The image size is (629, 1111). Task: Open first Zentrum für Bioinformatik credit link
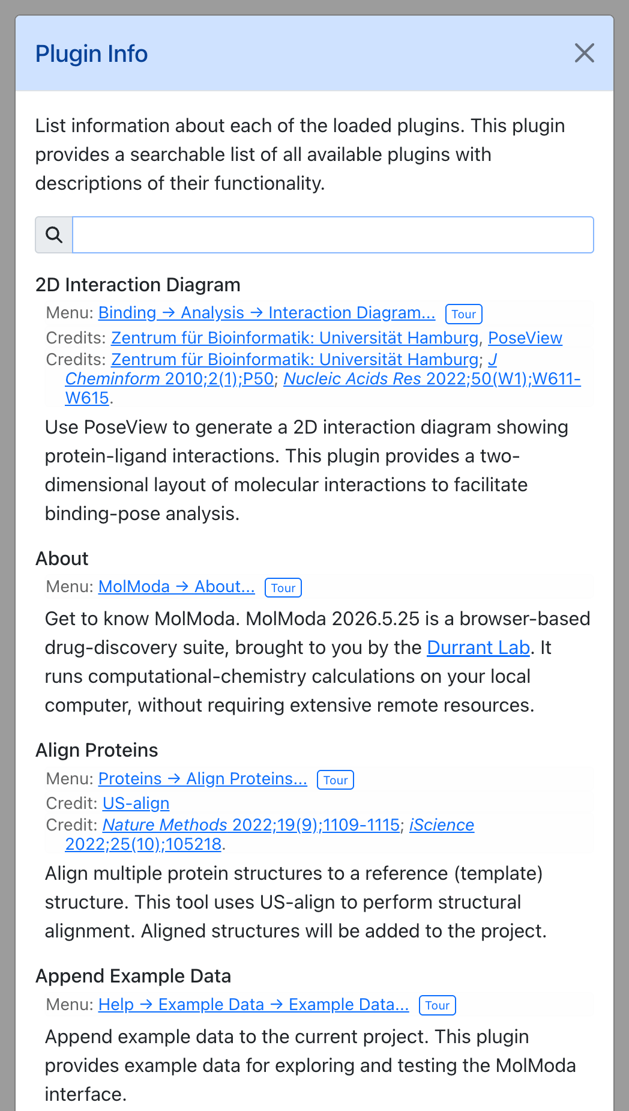(x=295, y=338)
